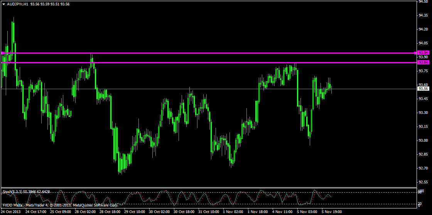The image size is (432, 215).
Task: Click the 94.35 mark on the price scale
Action: [x=423, y=15]
